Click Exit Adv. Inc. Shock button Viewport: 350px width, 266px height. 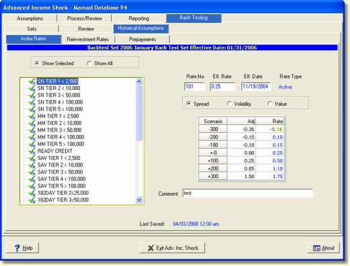pos(173,248)
